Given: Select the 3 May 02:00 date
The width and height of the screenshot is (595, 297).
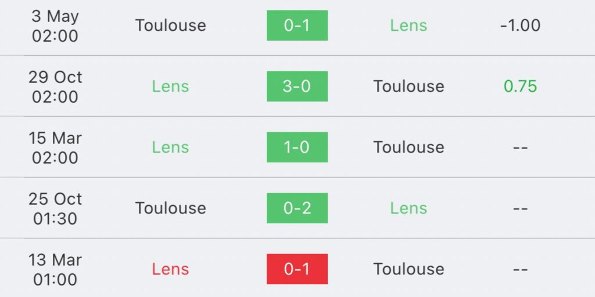Looking at the screenshot, I should tap(55, 26).
